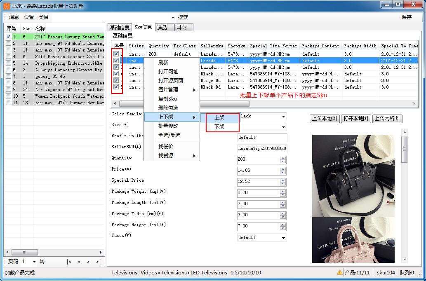Go to previous page arrow
Image resolution: width=426 pixels, height=281 pixels.
(79, 262)
